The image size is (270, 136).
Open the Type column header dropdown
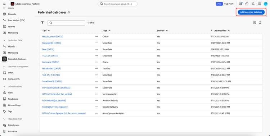click(107, 31)
